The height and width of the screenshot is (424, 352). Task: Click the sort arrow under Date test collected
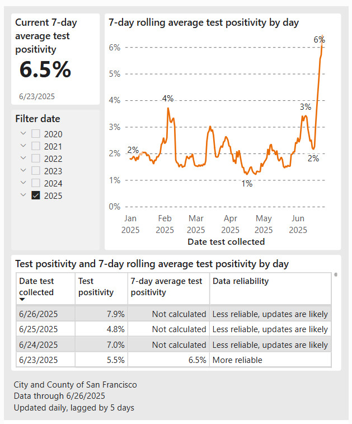point(22,299)
